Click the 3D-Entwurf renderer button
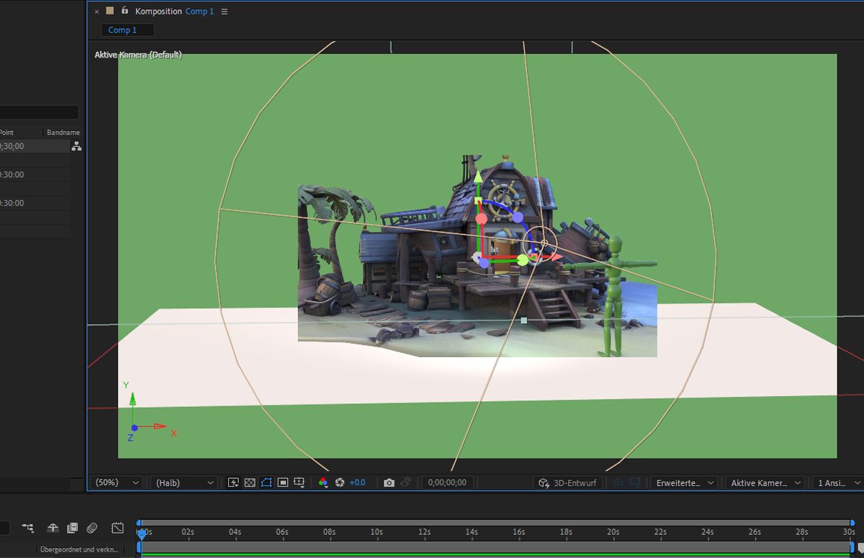 tap(567, 482)
